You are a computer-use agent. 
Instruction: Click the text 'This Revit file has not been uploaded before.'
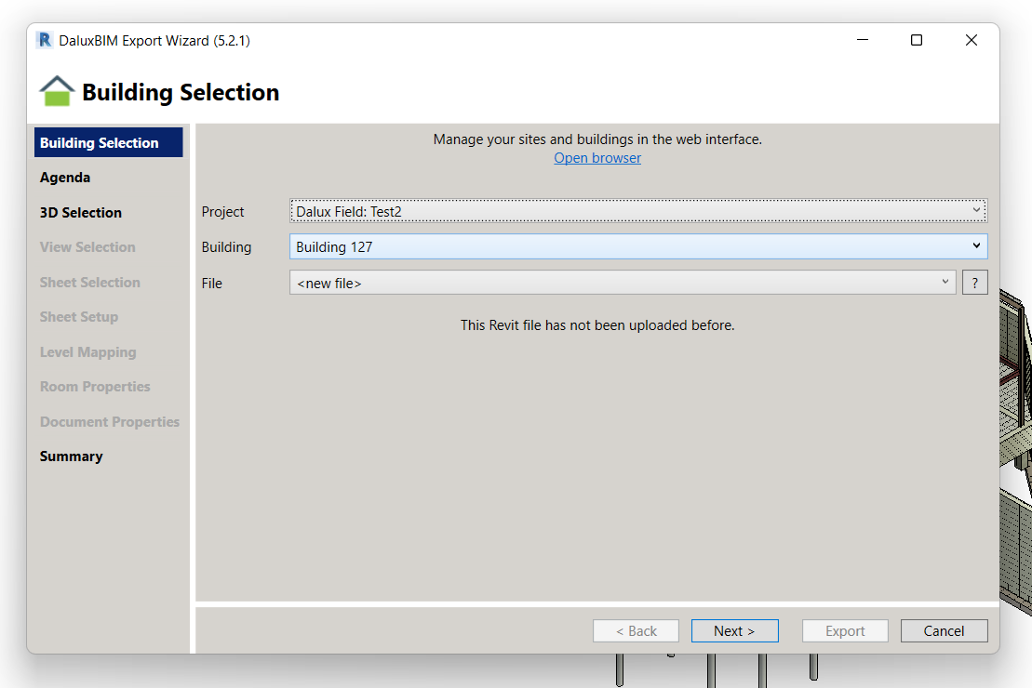(x=597, y=324)
